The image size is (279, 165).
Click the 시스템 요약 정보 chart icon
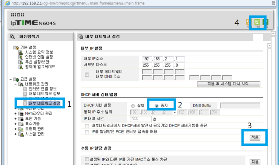21,52
